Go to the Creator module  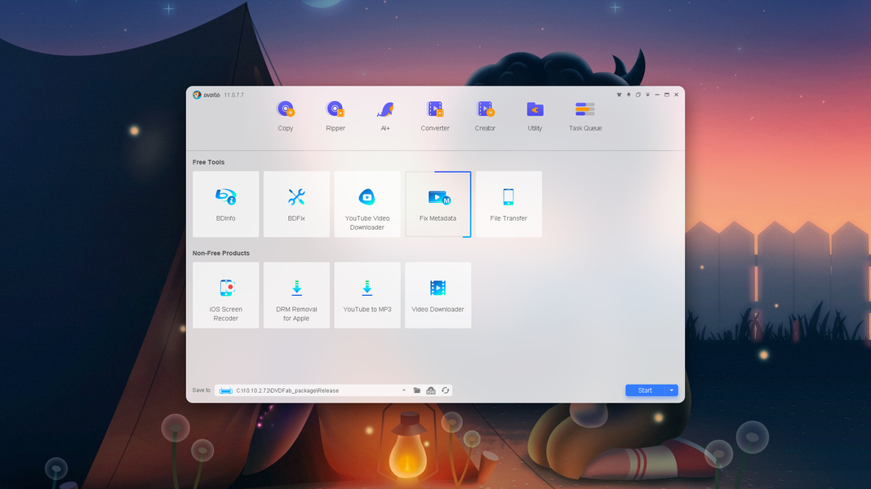point(485,116)
